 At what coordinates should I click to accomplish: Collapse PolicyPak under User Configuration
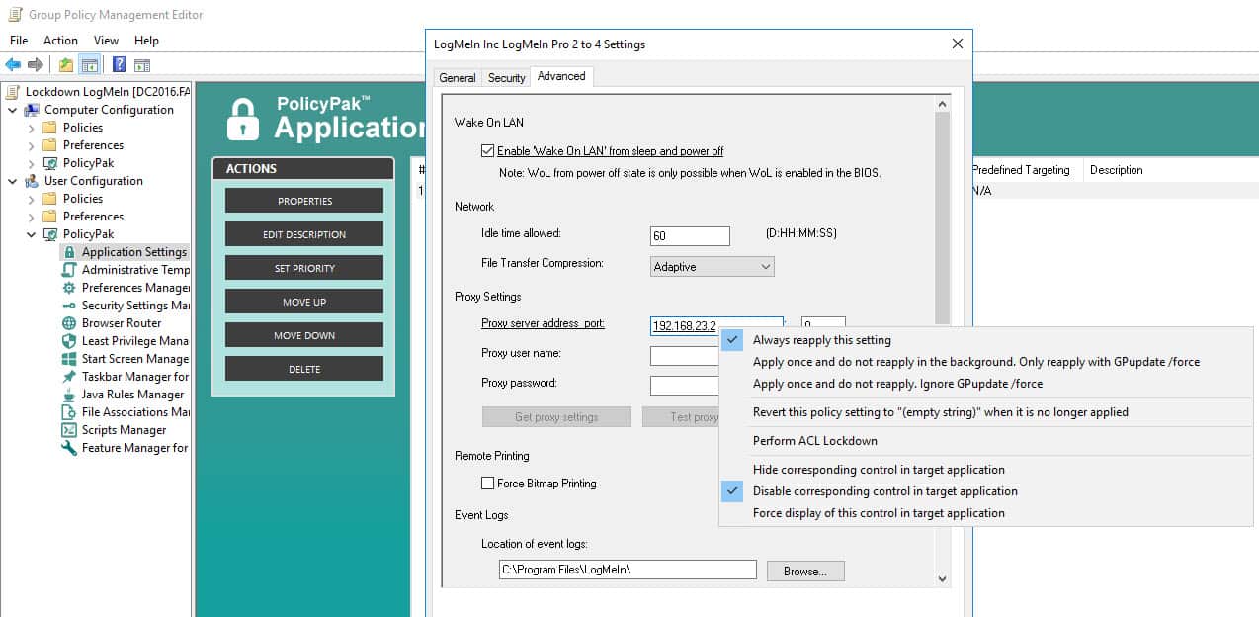coord(31,234)
